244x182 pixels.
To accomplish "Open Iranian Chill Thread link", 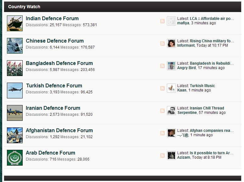I will pos(207,108).
